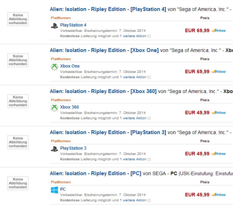Image resolution: width=233 pixels, height=207 pixels.
Task: Open the Alien: Isolation Ripley Edition [PC] title
Action: (96, 174)
